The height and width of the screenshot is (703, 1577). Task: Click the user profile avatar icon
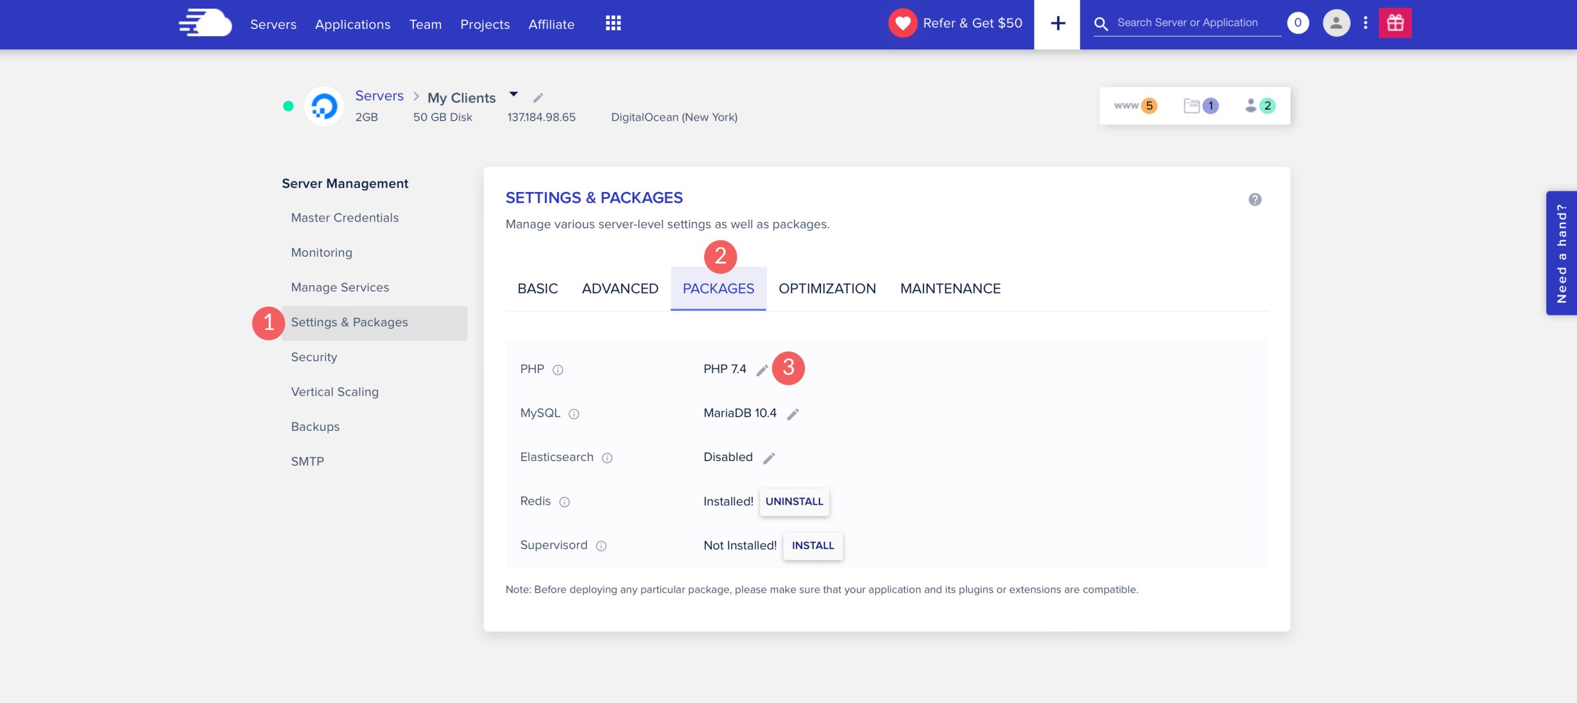pyautogui.click(x=1335, y=22)
